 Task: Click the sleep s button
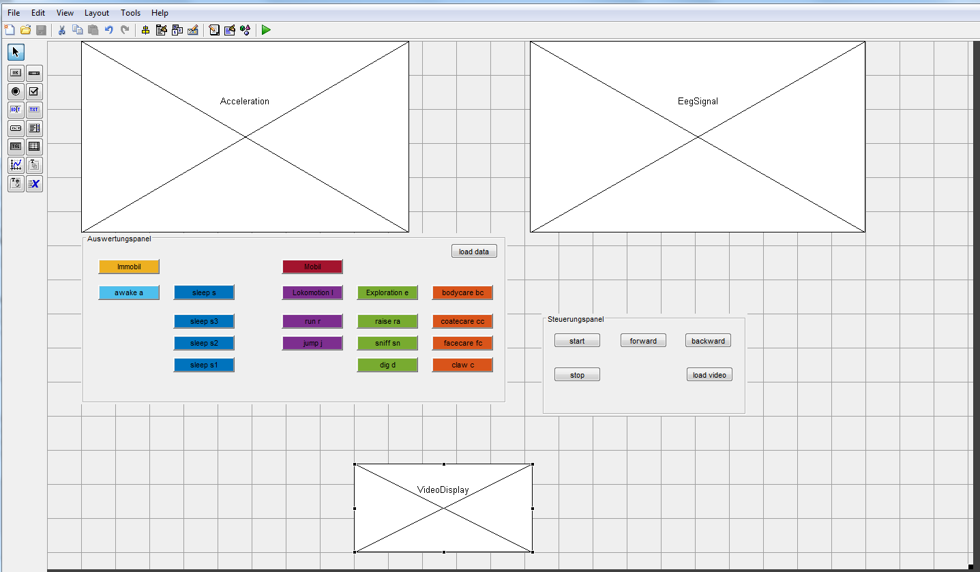tap(204, 292)
